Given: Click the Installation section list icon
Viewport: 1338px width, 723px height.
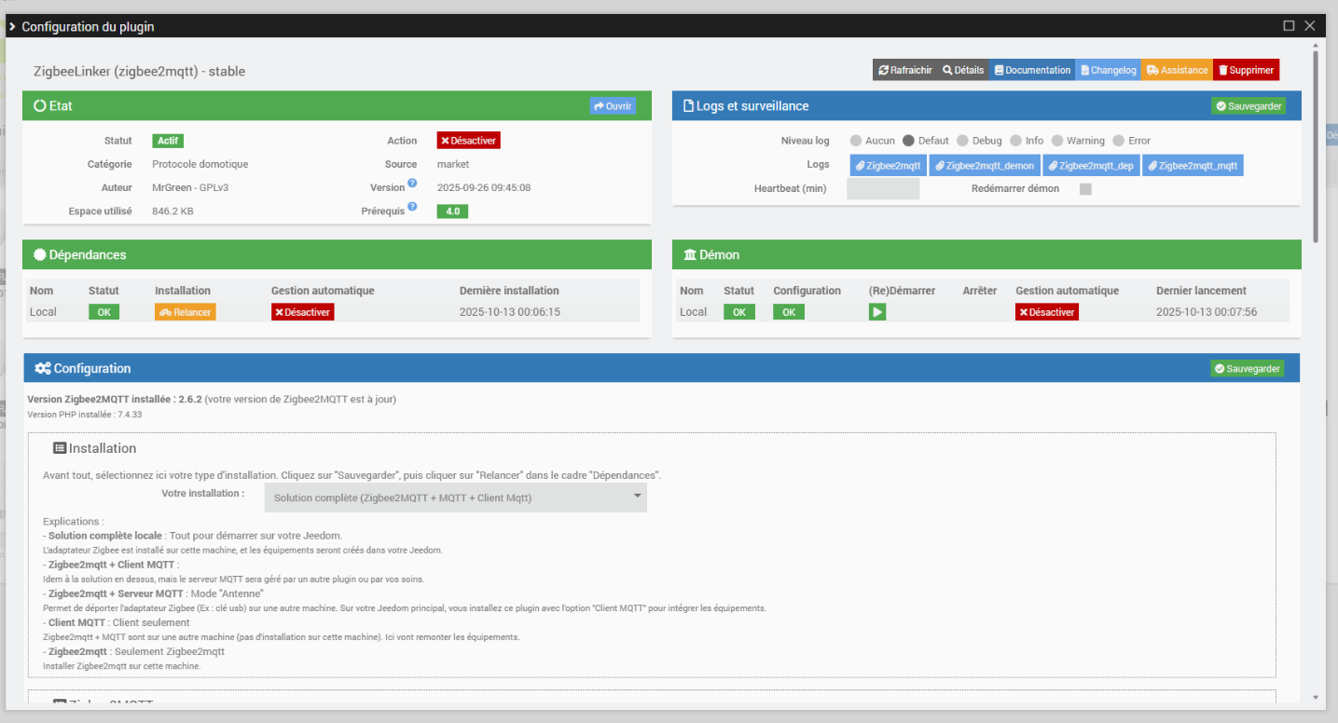Looking at the screenshot, I should 60,448.
